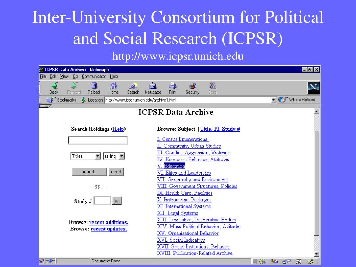Browse by Title, PI, Study # link
This screenshot has height=267, width=356.
point(220,129)
